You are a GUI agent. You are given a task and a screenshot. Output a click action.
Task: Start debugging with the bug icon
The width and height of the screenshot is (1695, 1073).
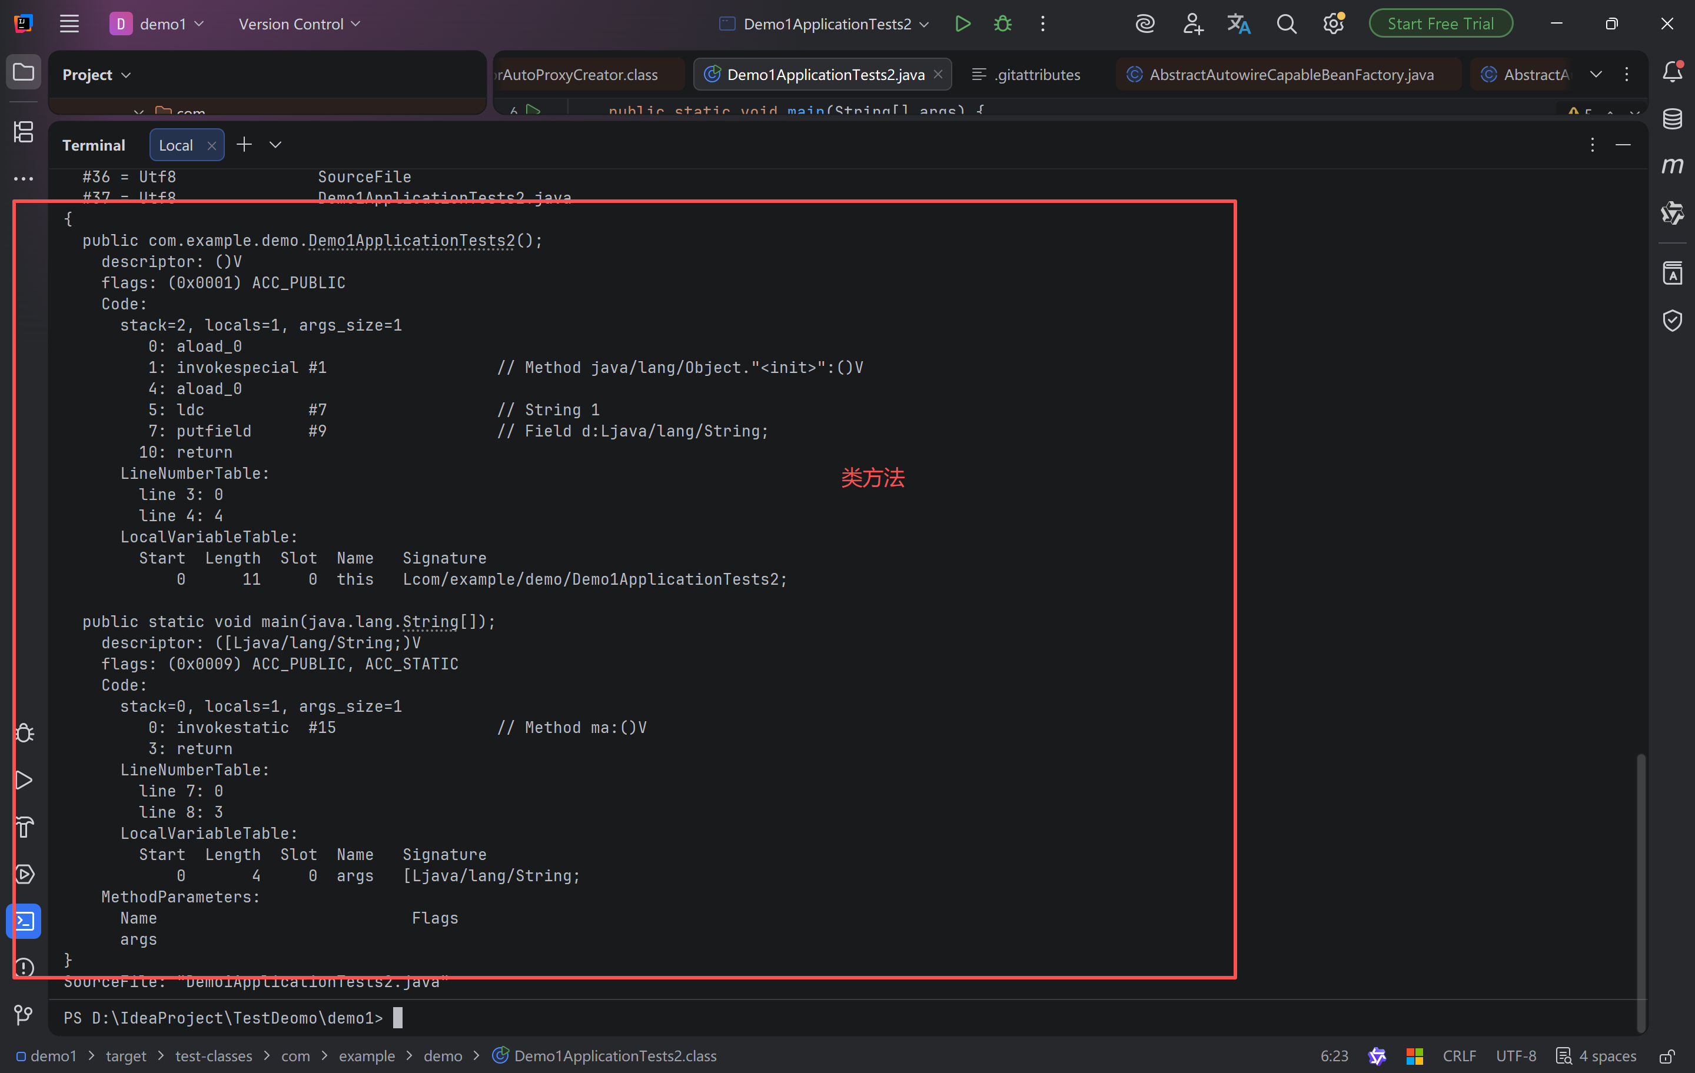pos(1002,24)
